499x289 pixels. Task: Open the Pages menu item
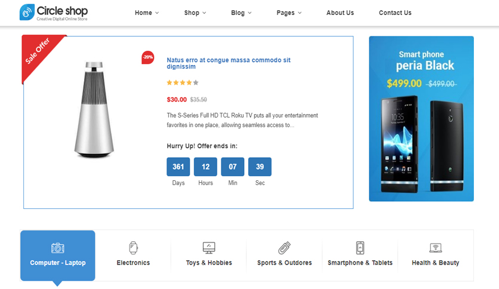coord(285,13)
